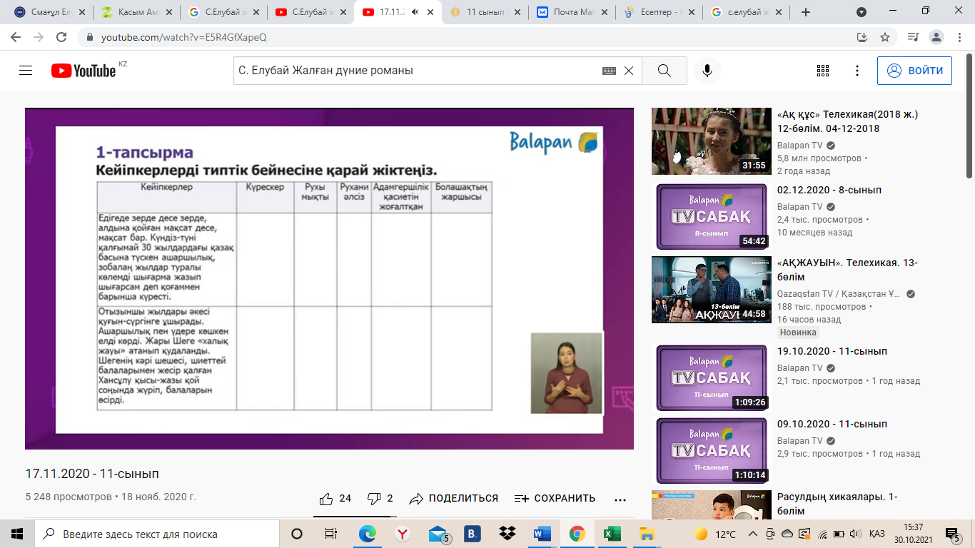The width and height of the screenshot is (975, 548).
Task: Mute the playing tab via its speaker icon
Action: point(415,12)
